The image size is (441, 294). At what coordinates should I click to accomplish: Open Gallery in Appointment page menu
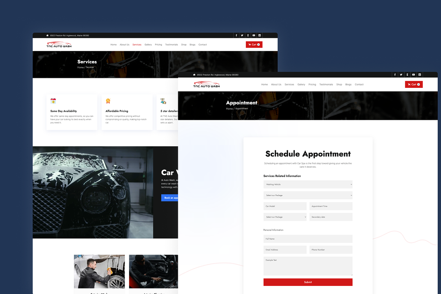[x=301, y=85]
